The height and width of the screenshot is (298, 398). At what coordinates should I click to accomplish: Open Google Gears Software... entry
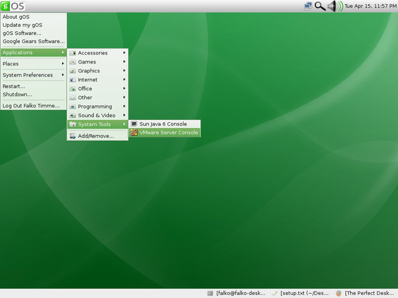[33, 41]
